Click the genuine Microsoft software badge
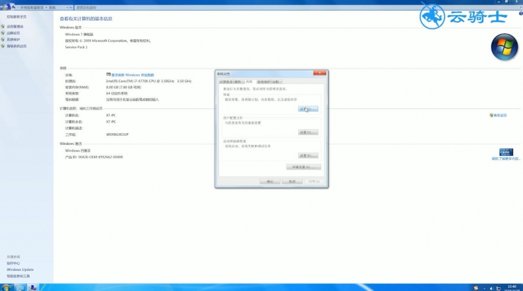Image resolution: width=523 pixels, height=291 pixels. [506, 152]
